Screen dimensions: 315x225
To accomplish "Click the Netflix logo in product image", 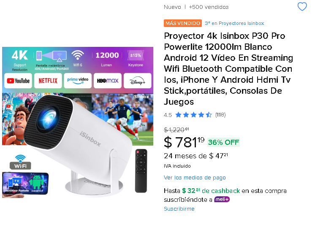I will 48,81.
